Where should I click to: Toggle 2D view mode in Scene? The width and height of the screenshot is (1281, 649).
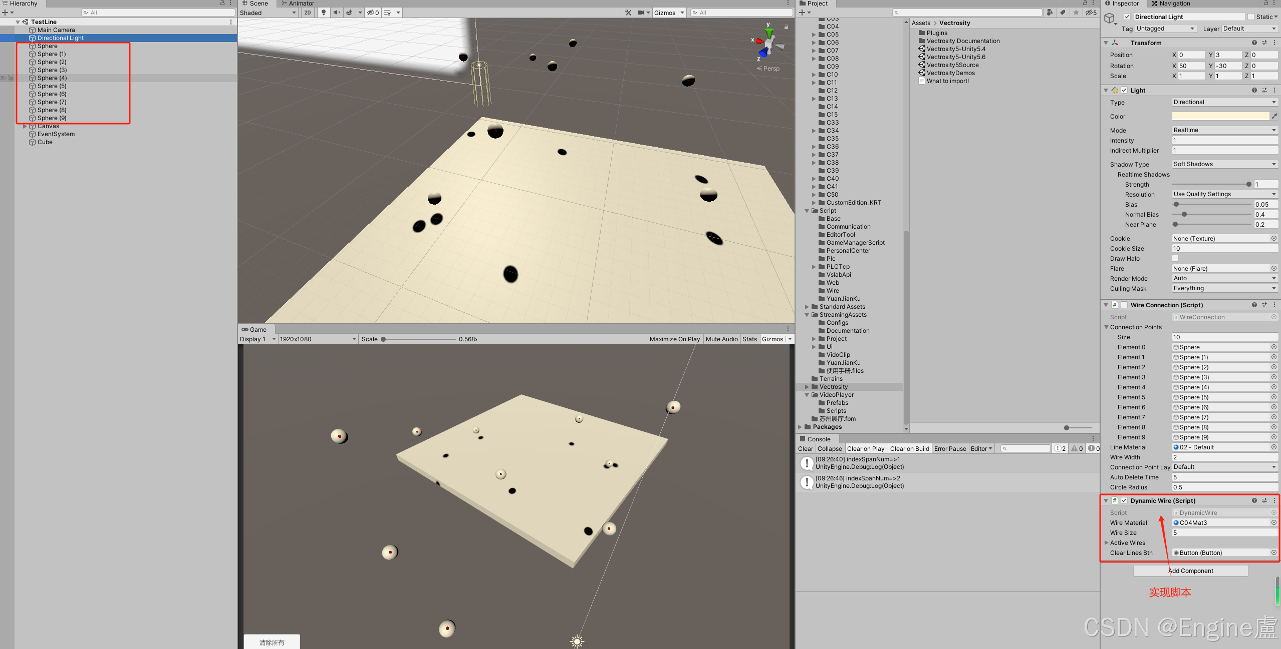tap(308, 13)
